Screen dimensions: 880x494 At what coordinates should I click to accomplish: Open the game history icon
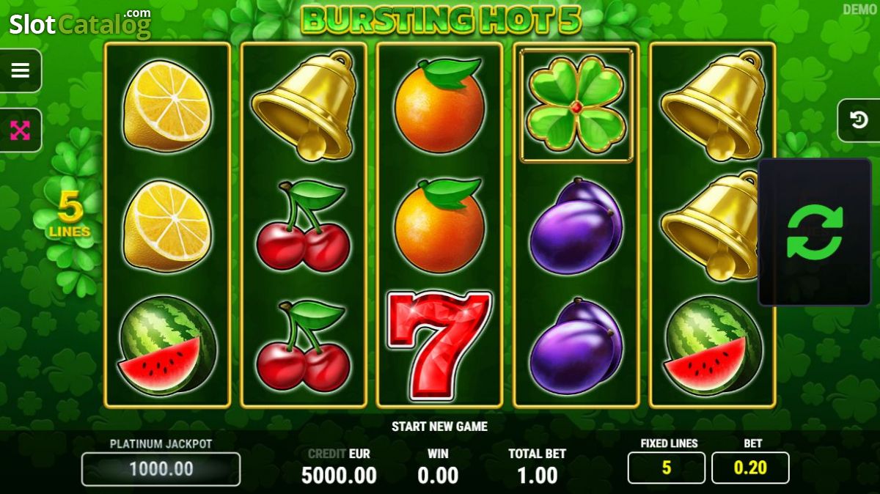(859, 120)
